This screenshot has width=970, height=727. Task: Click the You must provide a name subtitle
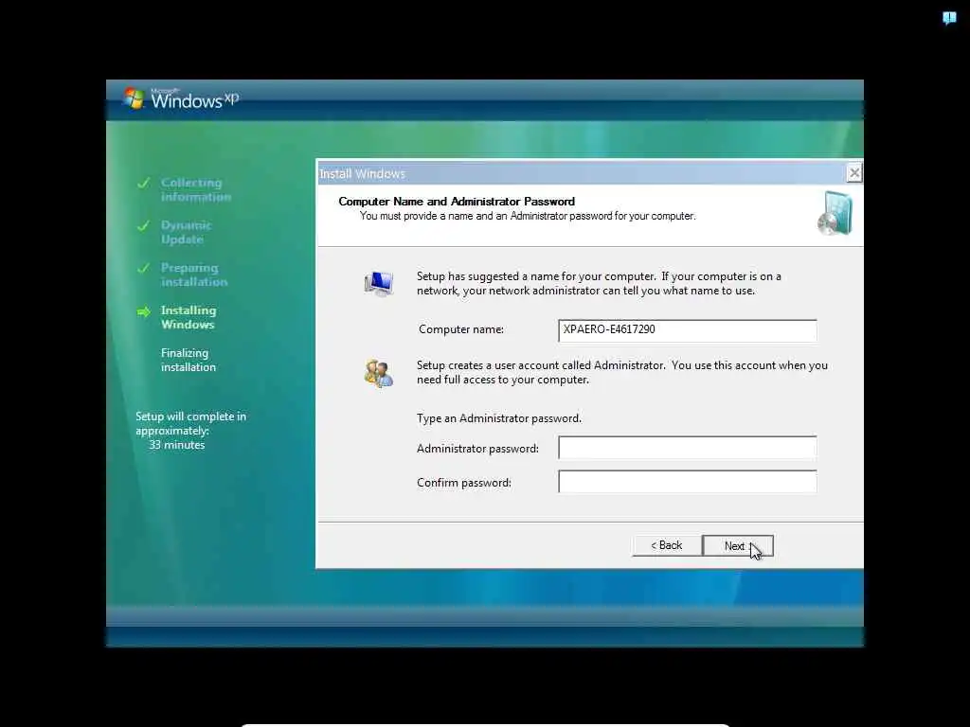[528, 217]
